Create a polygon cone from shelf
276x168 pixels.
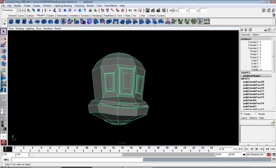point(31,22)
